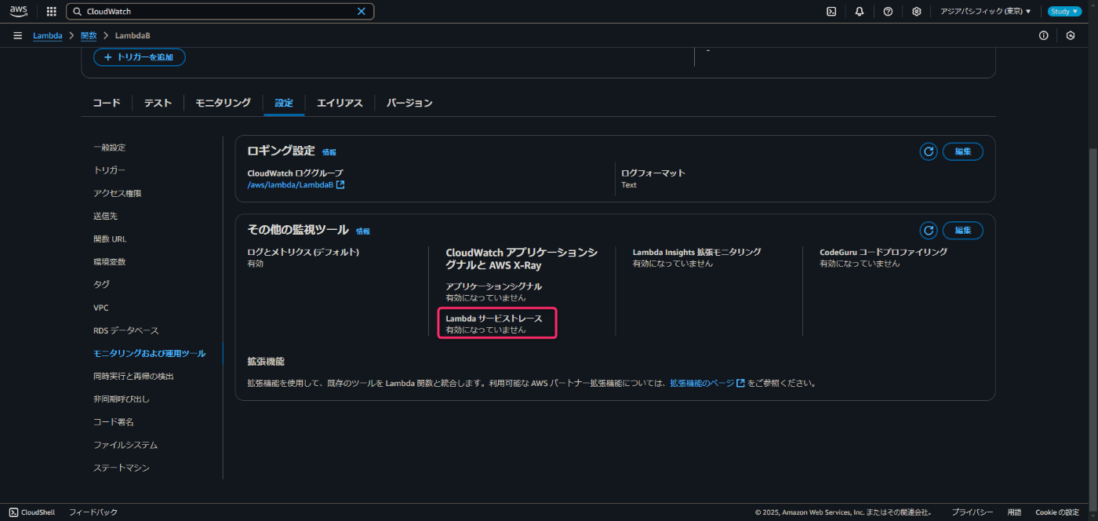Open the hexagon panel icon beside info
Viewport: 1098px width, 521px height.
(1071, 36)
